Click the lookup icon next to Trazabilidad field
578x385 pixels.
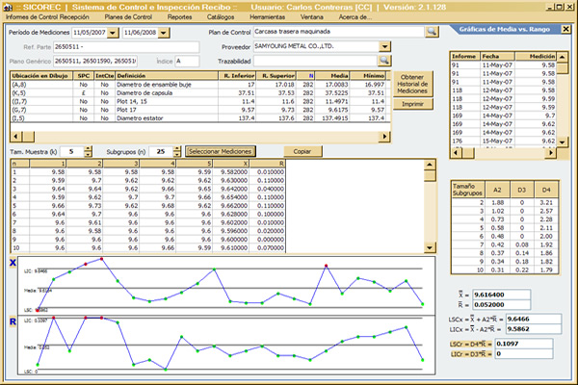pyautogui.click(x=383, y=60)
